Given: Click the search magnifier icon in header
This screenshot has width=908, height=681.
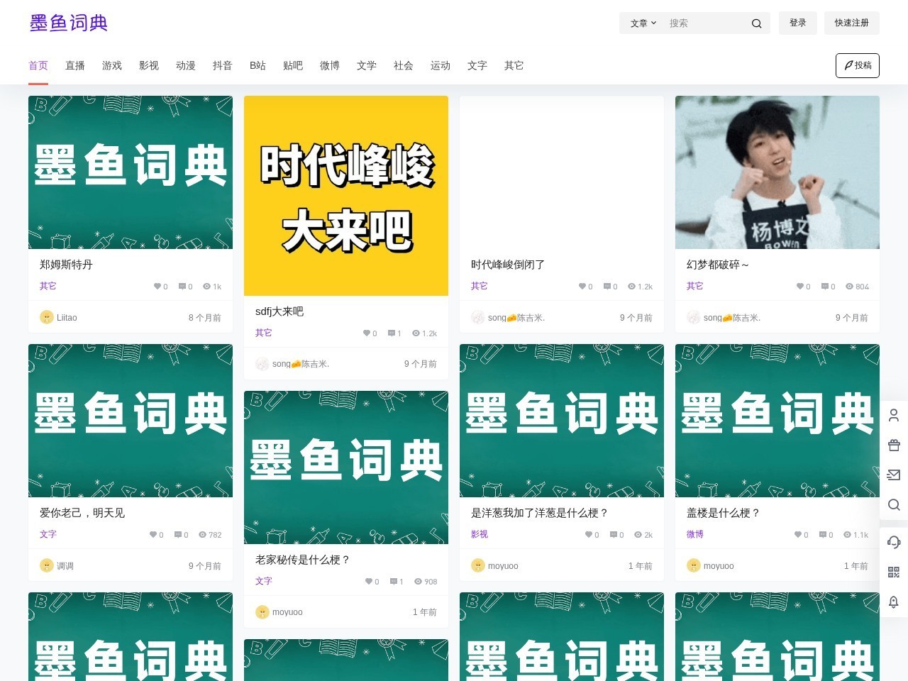Looking at the screenshot, I should point(756,23).
